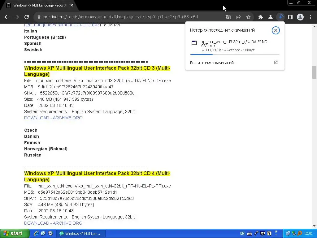The image size is (317, 238).
Task: Click the language bar help icon
Action: [269, 234]
